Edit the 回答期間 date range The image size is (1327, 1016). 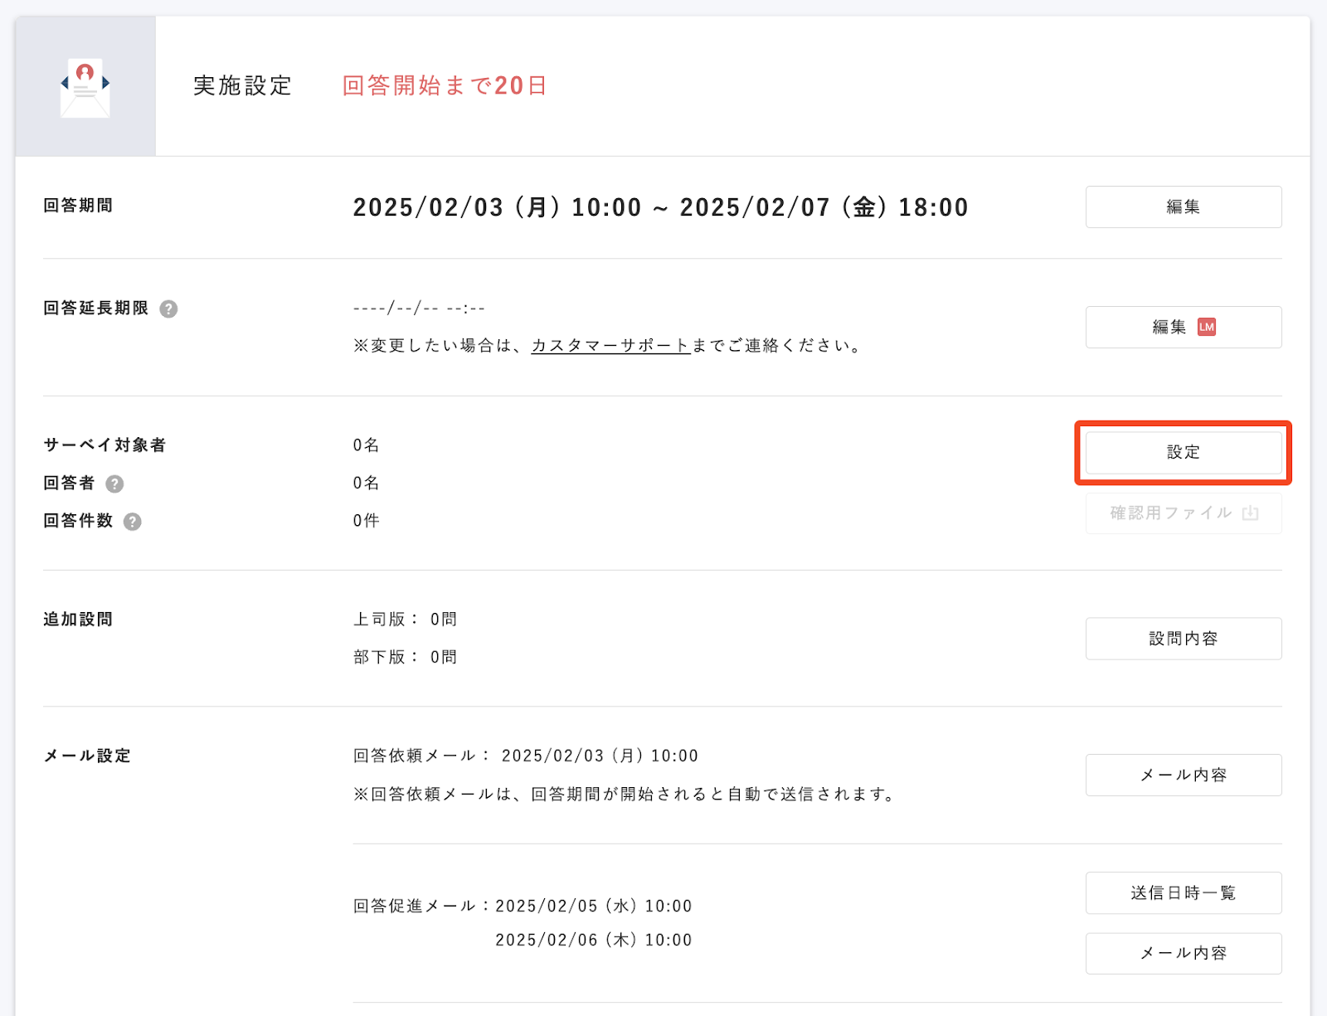(1184, 207)
